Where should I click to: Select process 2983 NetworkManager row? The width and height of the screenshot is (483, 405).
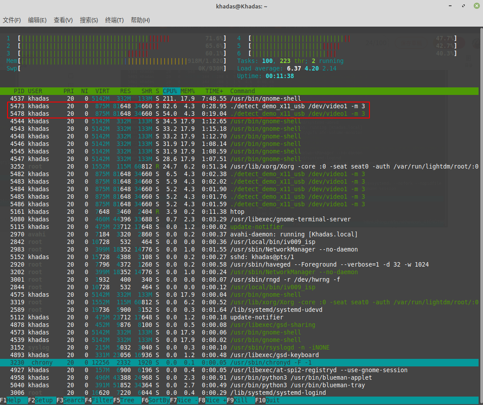click(240, 249)
